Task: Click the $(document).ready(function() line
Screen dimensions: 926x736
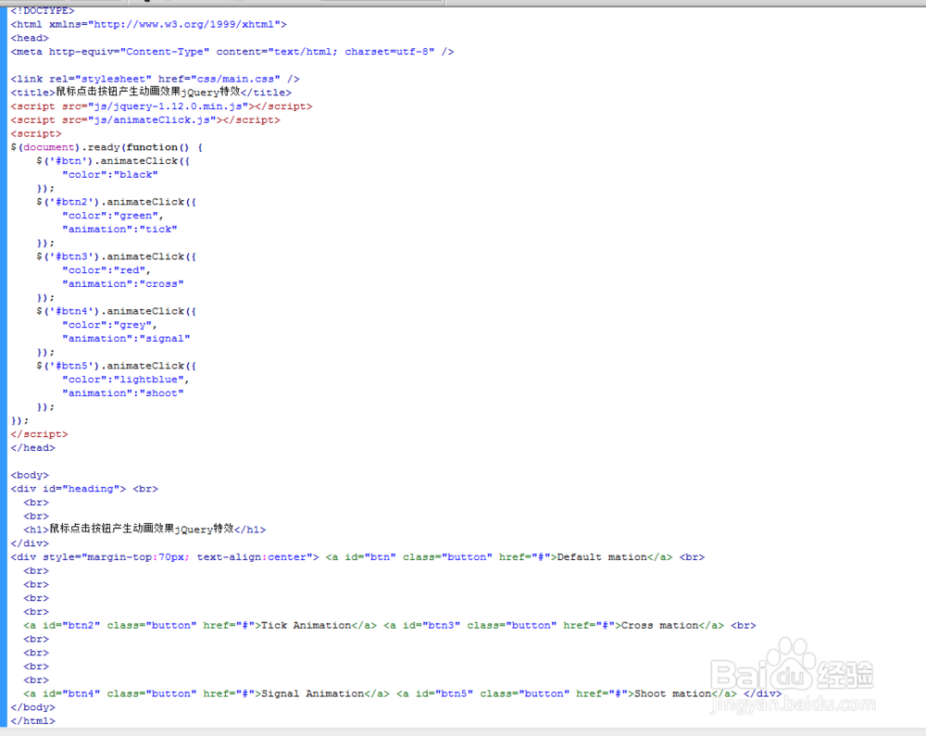Action: point(106,147)
